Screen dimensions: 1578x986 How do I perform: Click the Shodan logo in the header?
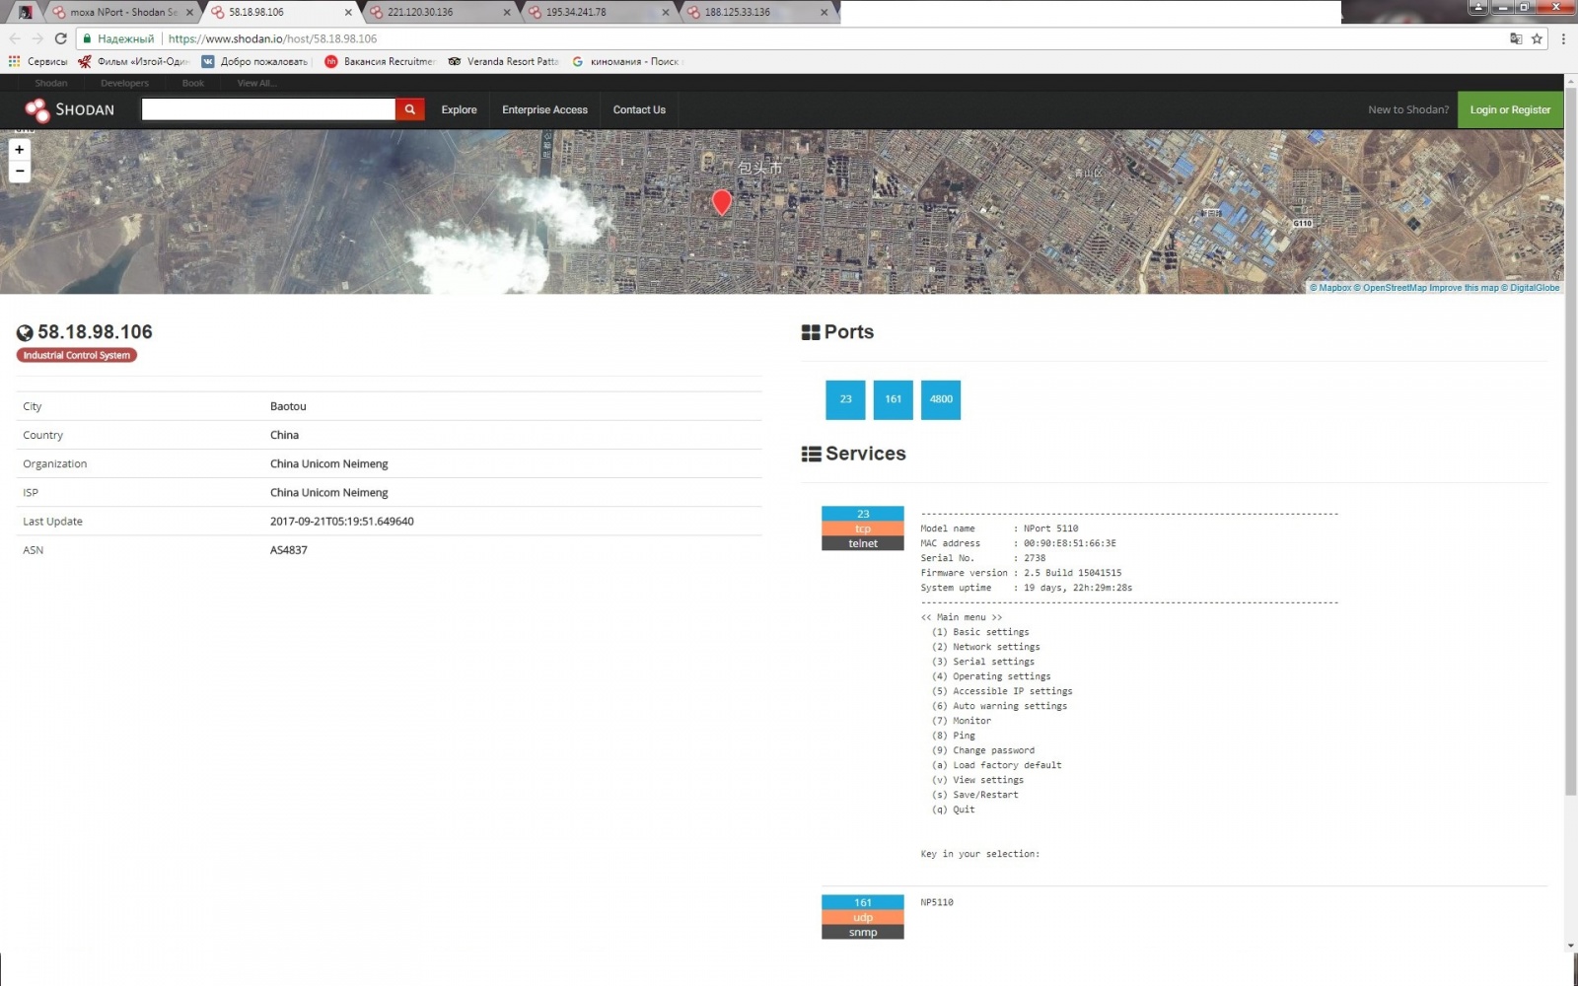[69, 109]
